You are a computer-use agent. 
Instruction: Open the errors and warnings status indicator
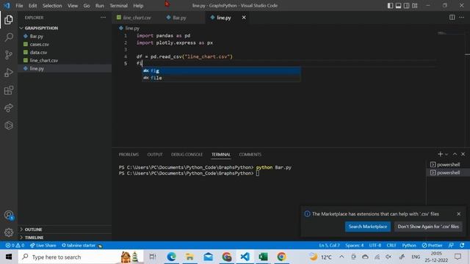15,245
